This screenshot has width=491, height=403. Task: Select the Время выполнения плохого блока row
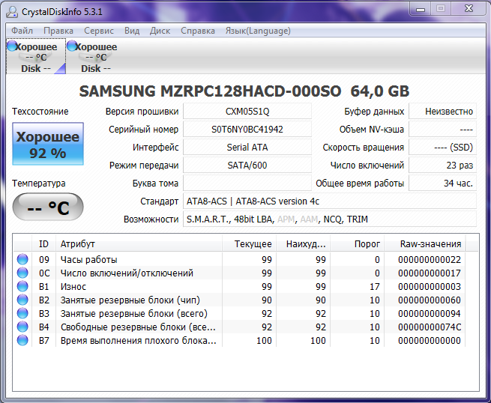[x=240, y=340]
